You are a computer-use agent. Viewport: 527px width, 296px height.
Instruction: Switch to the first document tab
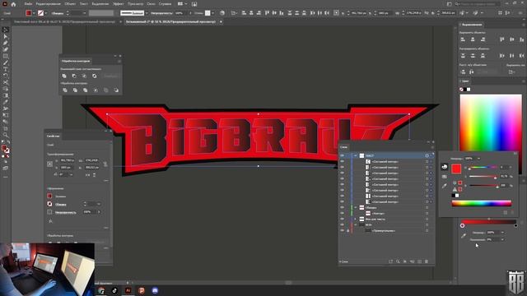click(x=64, y=22)
